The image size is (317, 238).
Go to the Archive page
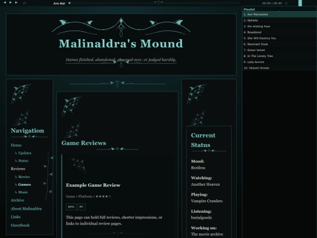coord(18,200)
